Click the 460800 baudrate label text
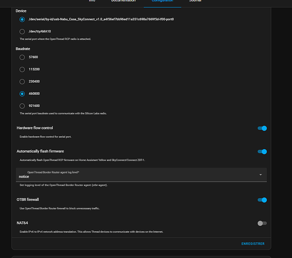The image size is (292, 258). (x=34, y=93)
